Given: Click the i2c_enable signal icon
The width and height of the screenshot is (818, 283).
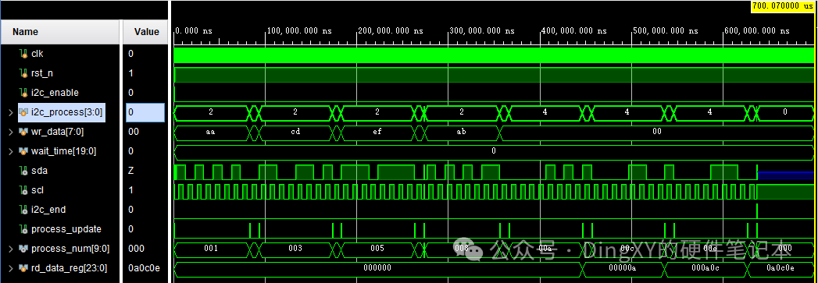Looking at the screenshot, I should [23, 93].
